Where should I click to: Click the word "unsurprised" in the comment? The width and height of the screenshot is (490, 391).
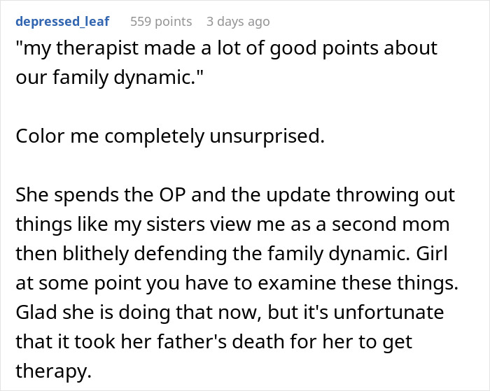coord(272,136)
